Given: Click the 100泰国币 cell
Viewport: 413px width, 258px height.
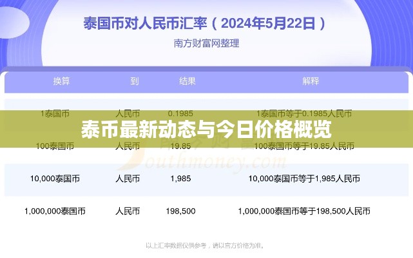Looking at the screenshot, I should click(55, 146).
